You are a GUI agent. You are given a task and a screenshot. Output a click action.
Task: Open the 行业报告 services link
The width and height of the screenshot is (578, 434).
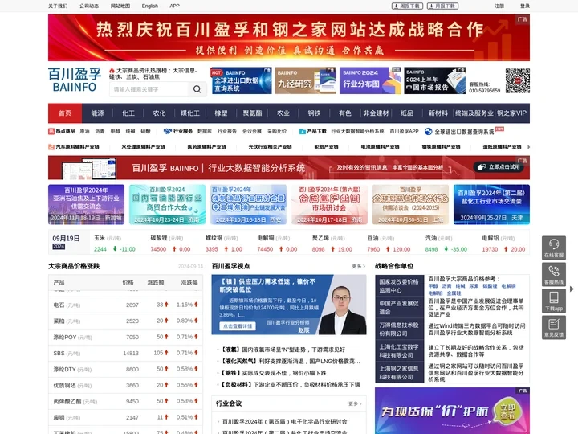pyautogui.click(x=227, y=131)
